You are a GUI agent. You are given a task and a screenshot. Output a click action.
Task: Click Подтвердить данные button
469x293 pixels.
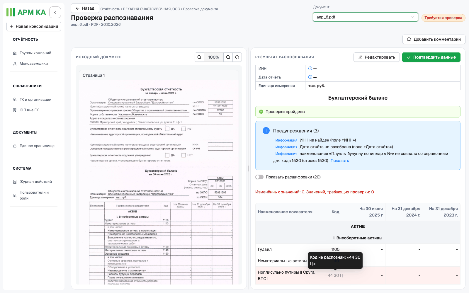[431, 57]
